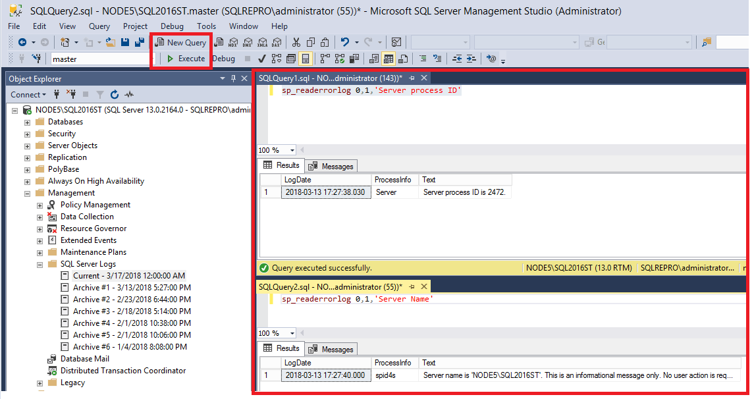Image resolution: width=754 pixels, height=399 pixels.
Task: Click the New Query button
Action: pos(180,42)
